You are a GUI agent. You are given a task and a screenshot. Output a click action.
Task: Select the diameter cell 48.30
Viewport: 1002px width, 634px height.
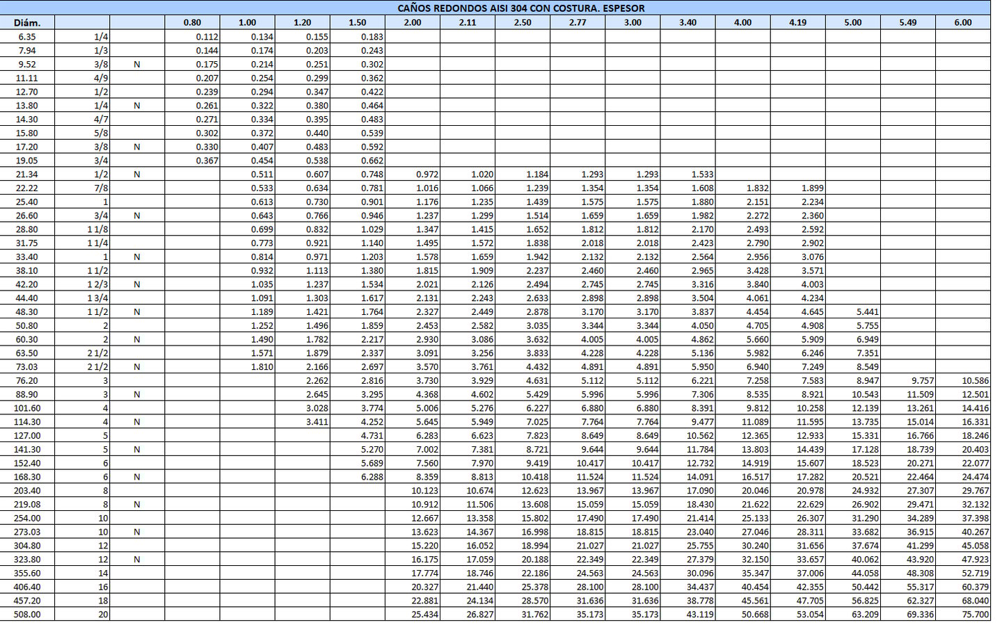coord(27,311)
